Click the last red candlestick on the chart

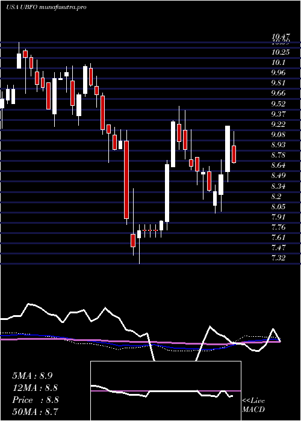tap(234, 155)
